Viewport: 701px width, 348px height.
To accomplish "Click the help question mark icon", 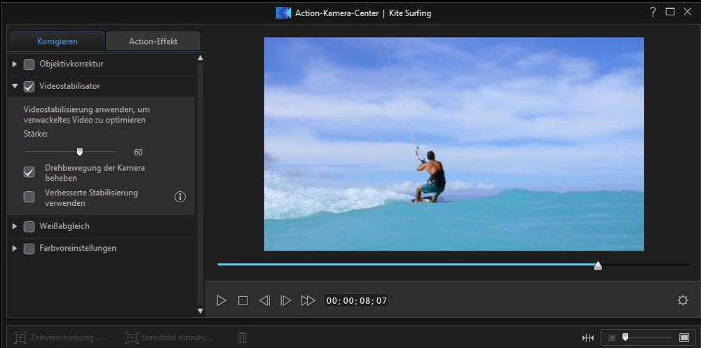I will [653, 12].
